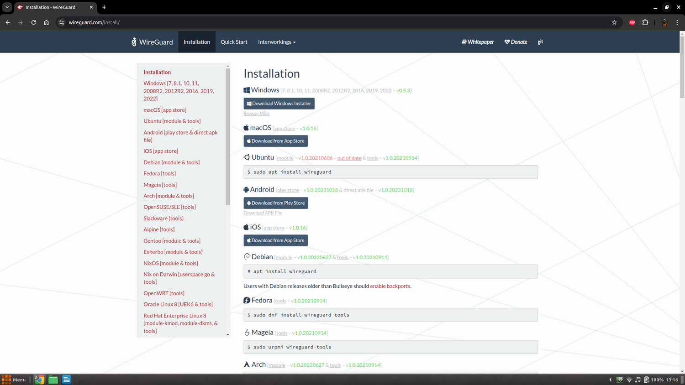Click the sudo urpmi wireguard-tools box
The height and width of the screenshot is (385, 685).
tap(390, 347)
